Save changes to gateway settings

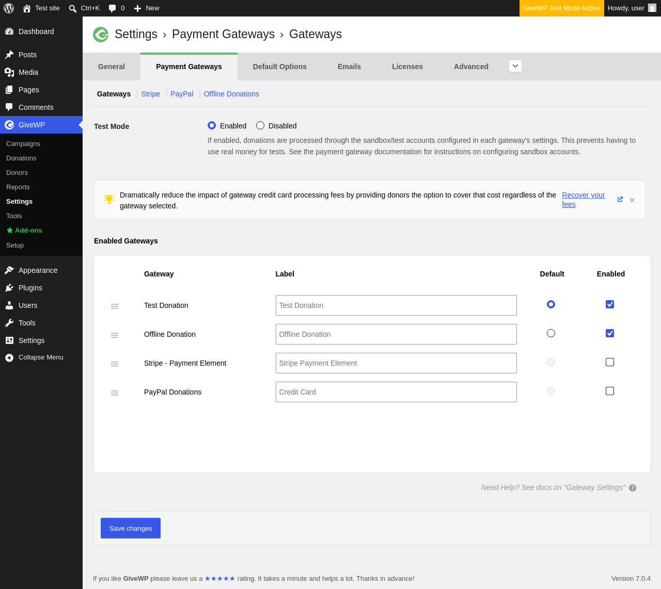point(131,528)
